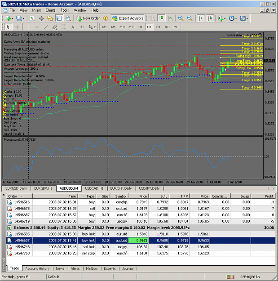Switch to USDJPY,Daily chart tab
Screen dimensions: 278x281
149,188
